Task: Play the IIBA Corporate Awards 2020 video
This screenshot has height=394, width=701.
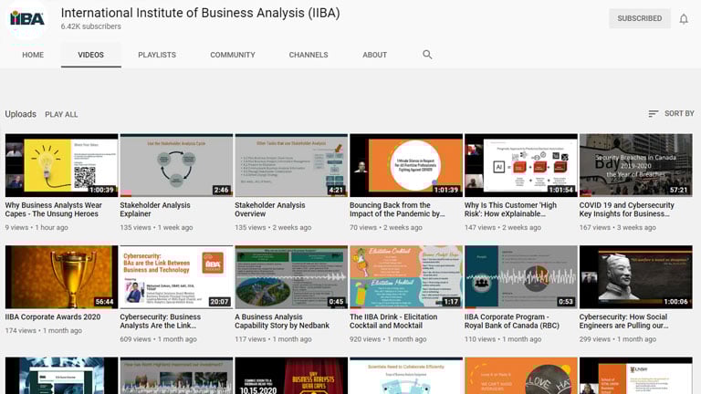Action: pos(61,276)
